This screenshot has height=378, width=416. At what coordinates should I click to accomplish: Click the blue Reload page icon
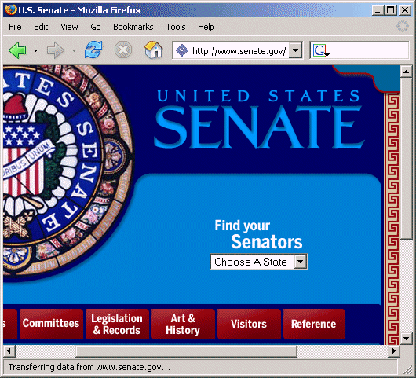(93, 50)
